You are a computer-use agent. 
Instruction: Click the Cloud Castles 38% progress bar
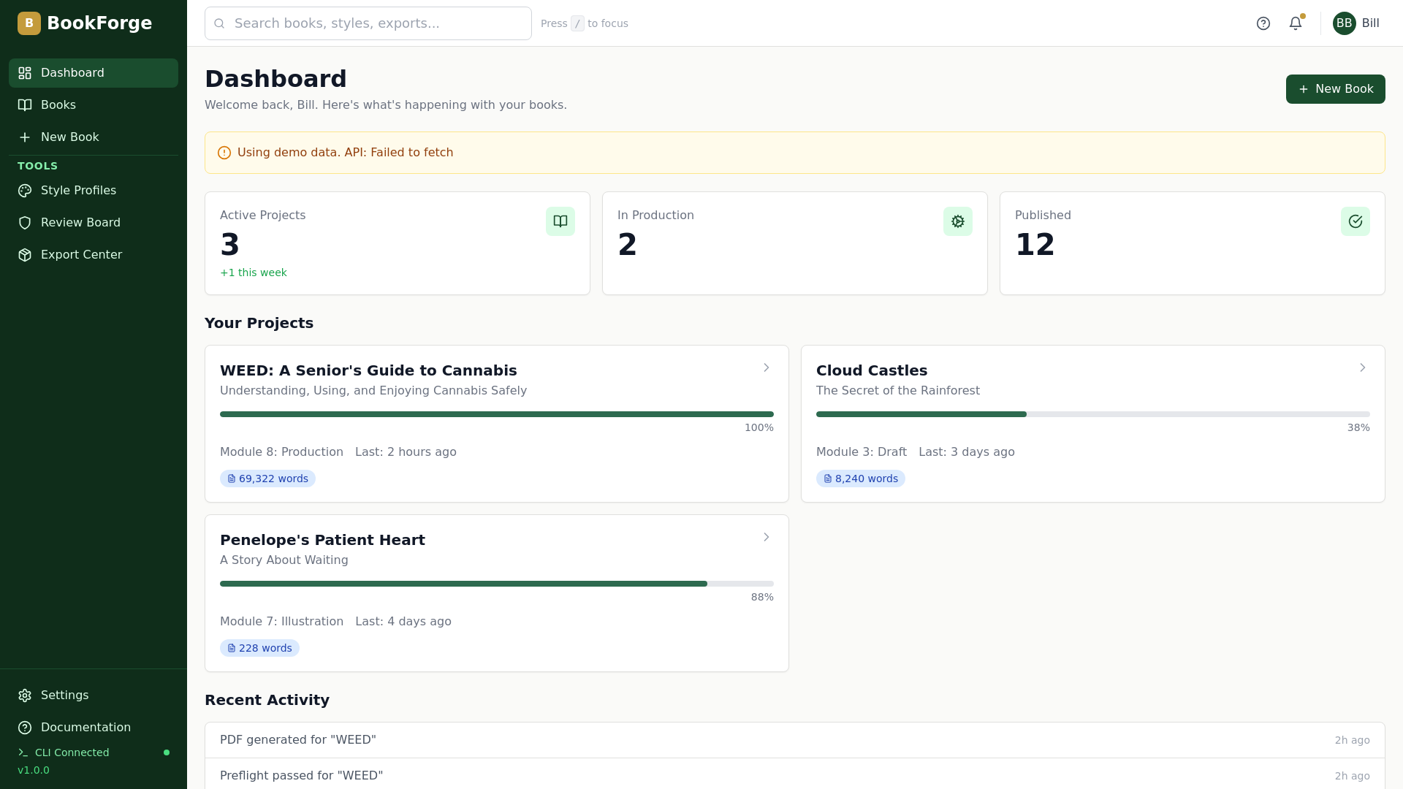[x=1093, y=414]
